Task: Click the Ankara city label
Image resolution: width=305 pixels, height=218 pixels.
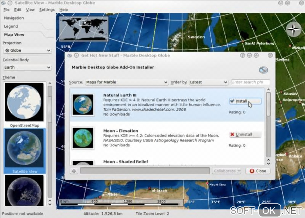Action: [295, 156]
